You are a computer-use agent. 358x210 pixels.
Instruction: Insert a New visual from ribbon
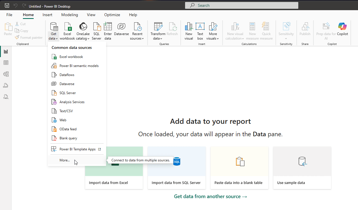(x=189, y=31)
